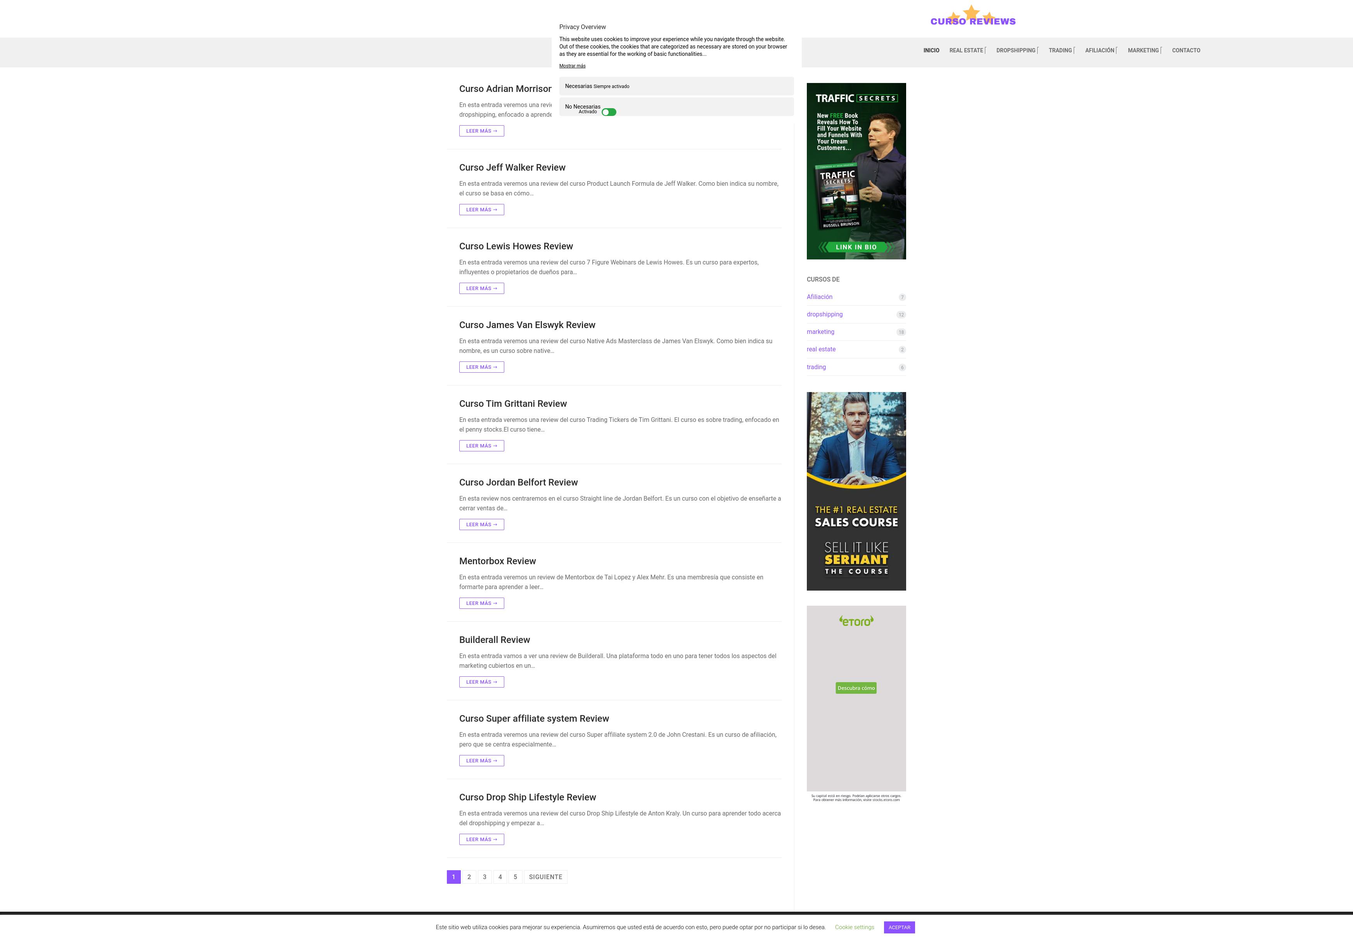Open the Mentorbox Review post

498,561
